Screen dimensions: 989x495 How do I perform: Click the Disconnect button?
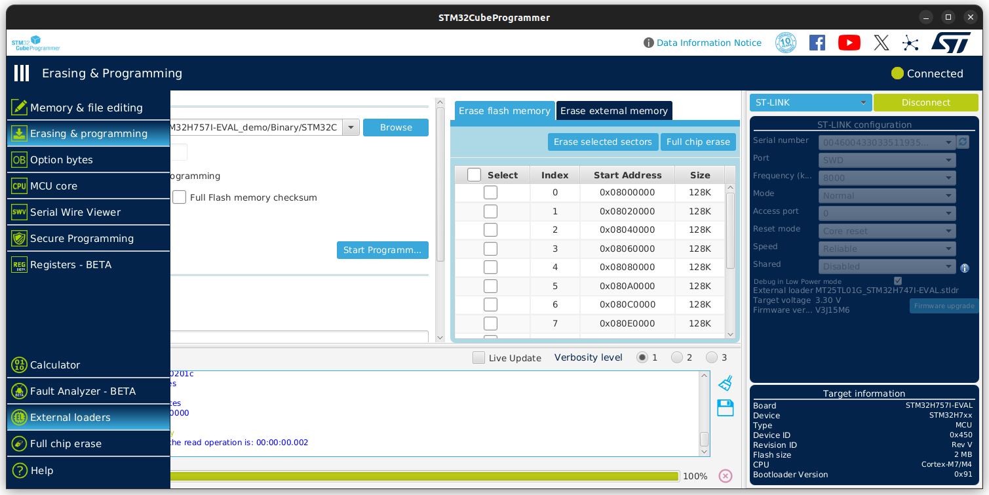click(x=925, y=102)
